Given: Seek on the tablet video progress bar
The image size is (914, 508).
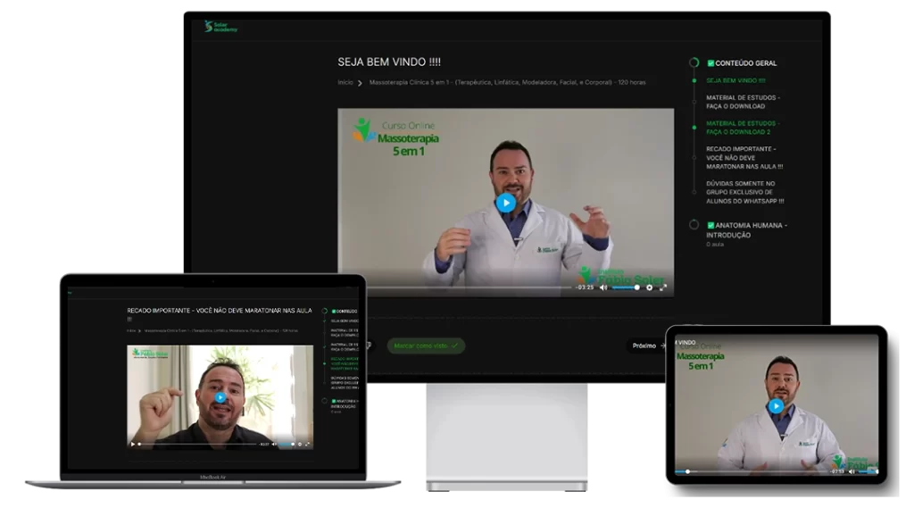Looking at the screenshot, I should pos(752,471).
